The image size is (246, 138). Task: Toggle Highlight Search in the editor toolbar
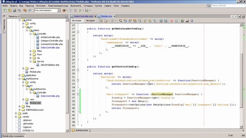pyautogui.click(x=135, y=21)
